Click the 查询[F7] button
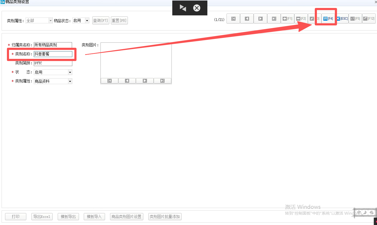377x225 pixels. (100, 20)
